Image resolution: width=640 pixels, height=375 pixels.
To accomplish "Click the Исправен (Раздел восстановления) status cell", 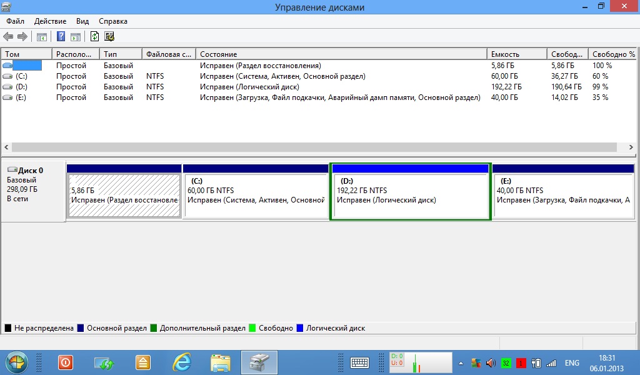I will pos(261,65).
